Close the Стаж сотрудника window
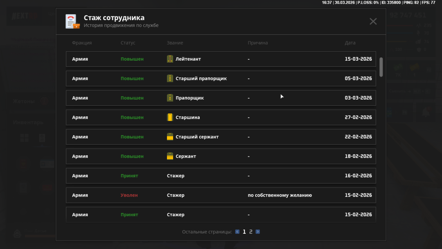Screen dimensions: 442x249 coord(373,21)
